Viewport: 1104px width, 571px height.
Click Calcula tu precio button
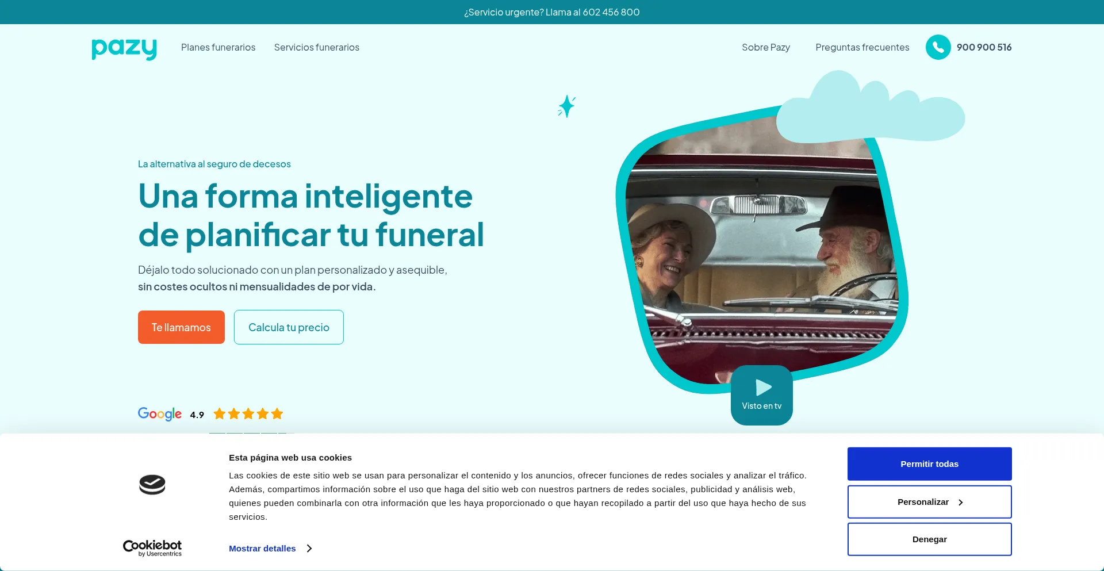coord(289,327)
